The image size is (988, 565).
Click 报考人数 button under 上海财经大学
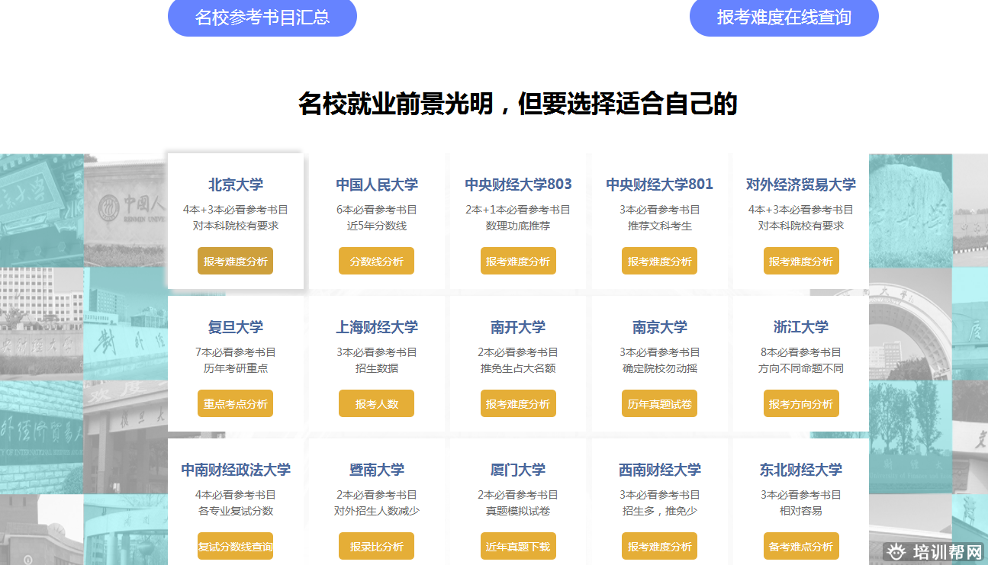(x=376, y=403)
